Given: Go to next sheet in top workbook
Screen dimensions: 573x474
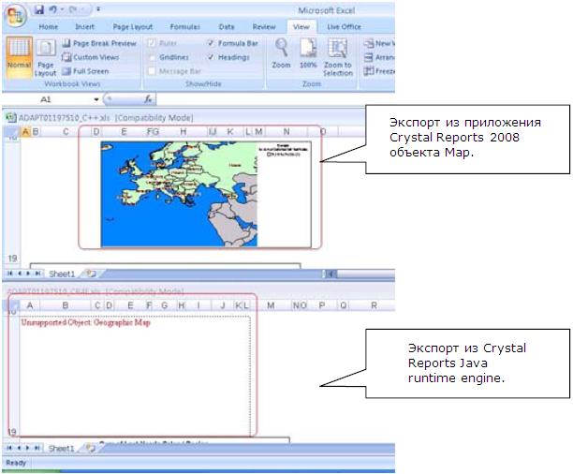Looking at the screenshot, I should point(28,274).
